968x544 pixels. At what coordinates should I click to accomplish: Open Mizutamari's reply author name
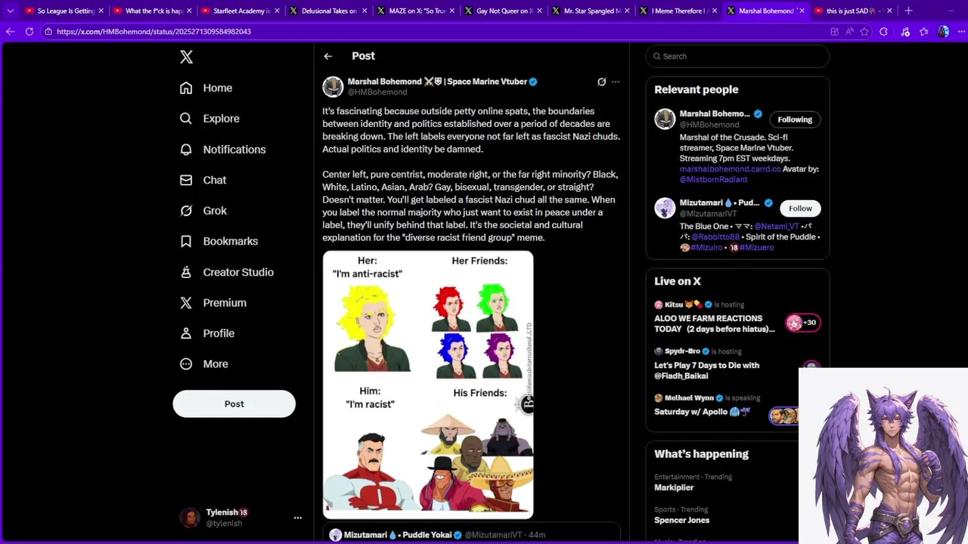coord(398,535)
